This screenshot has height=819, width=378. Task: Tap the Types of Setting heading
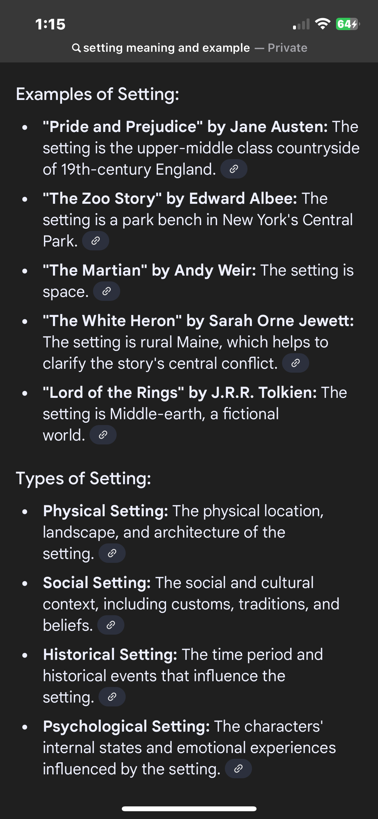83,478
